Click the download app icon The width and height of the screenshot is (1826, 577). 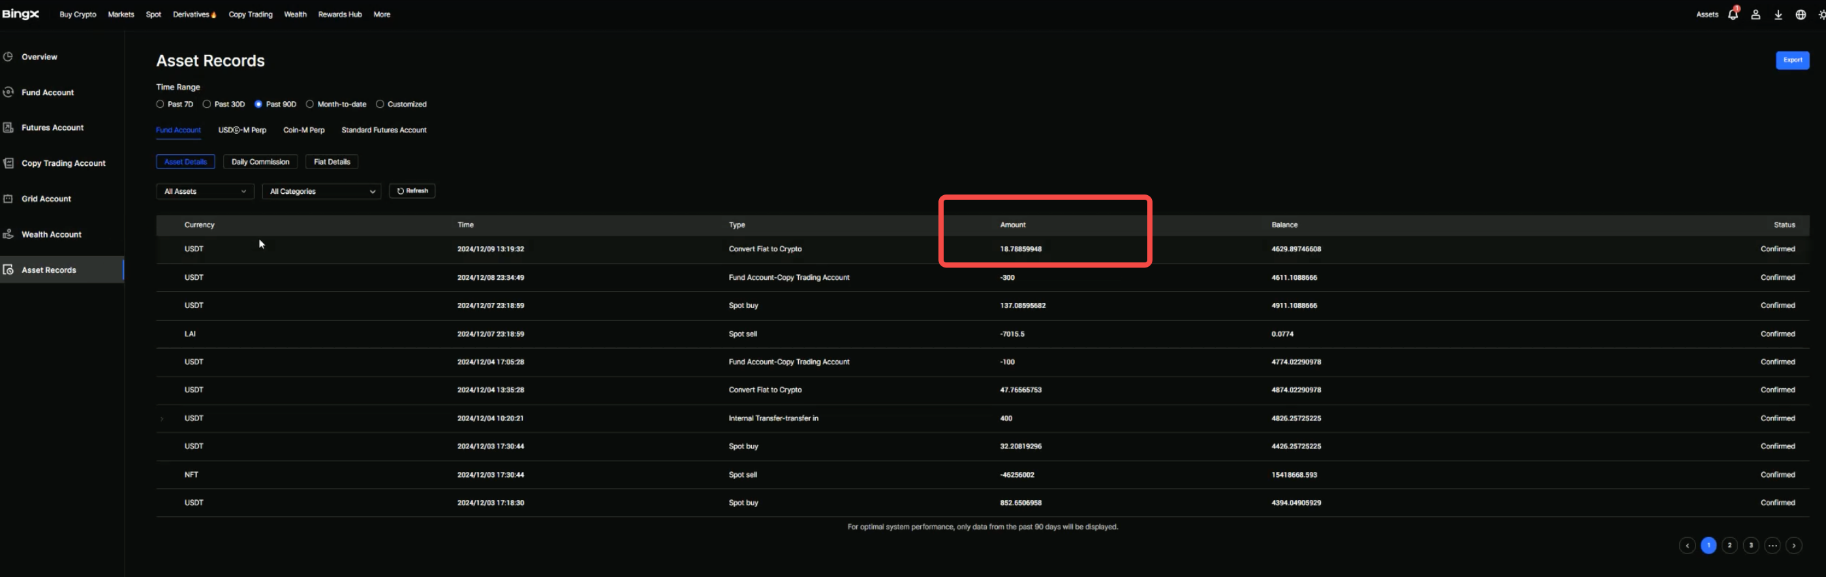[x=1778, y=15]
